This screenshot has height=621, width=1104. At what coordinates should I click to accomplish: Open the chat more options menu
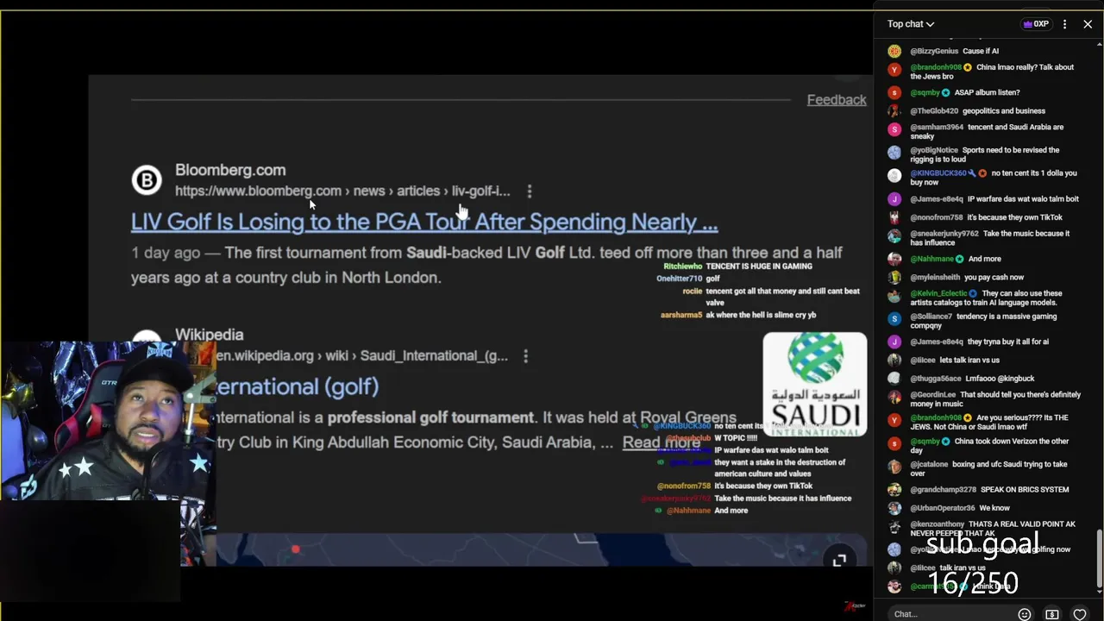point(1065,24)
